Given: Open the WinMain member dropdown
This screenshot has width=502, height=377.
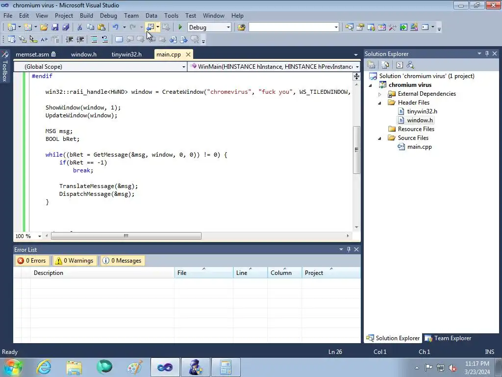Looking at the screenshot, I should pos(357,67).
